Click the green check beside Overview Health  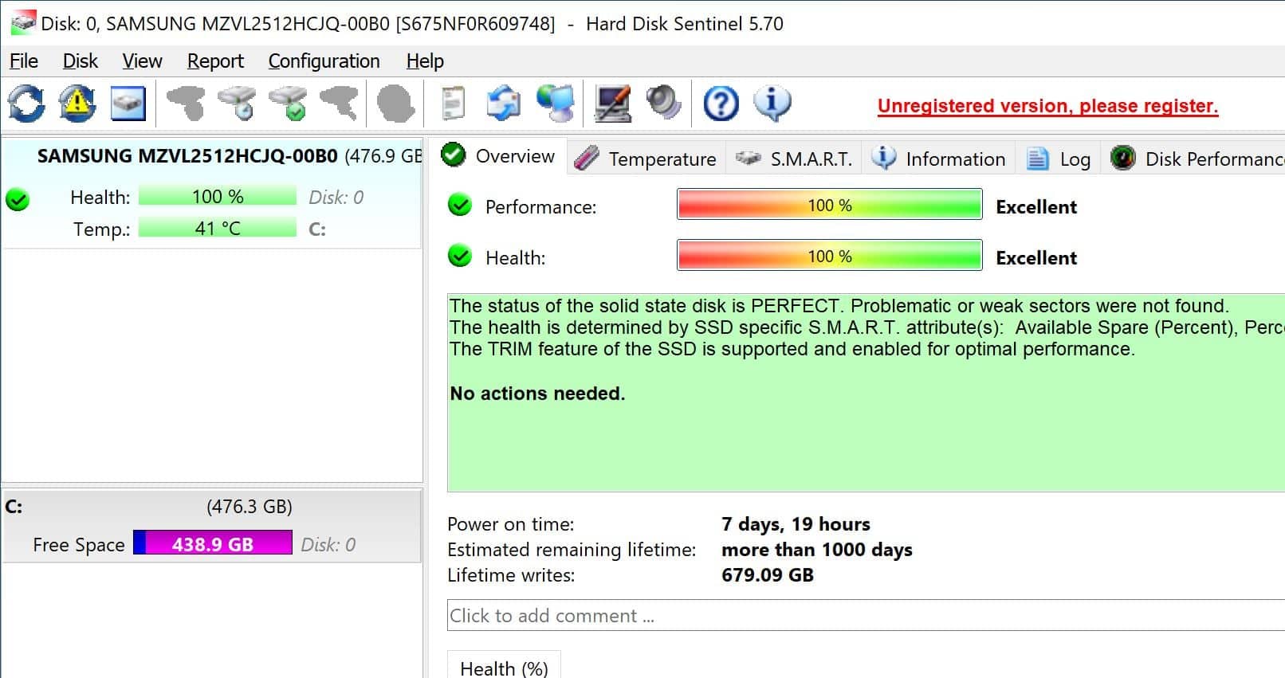(460, 256)
